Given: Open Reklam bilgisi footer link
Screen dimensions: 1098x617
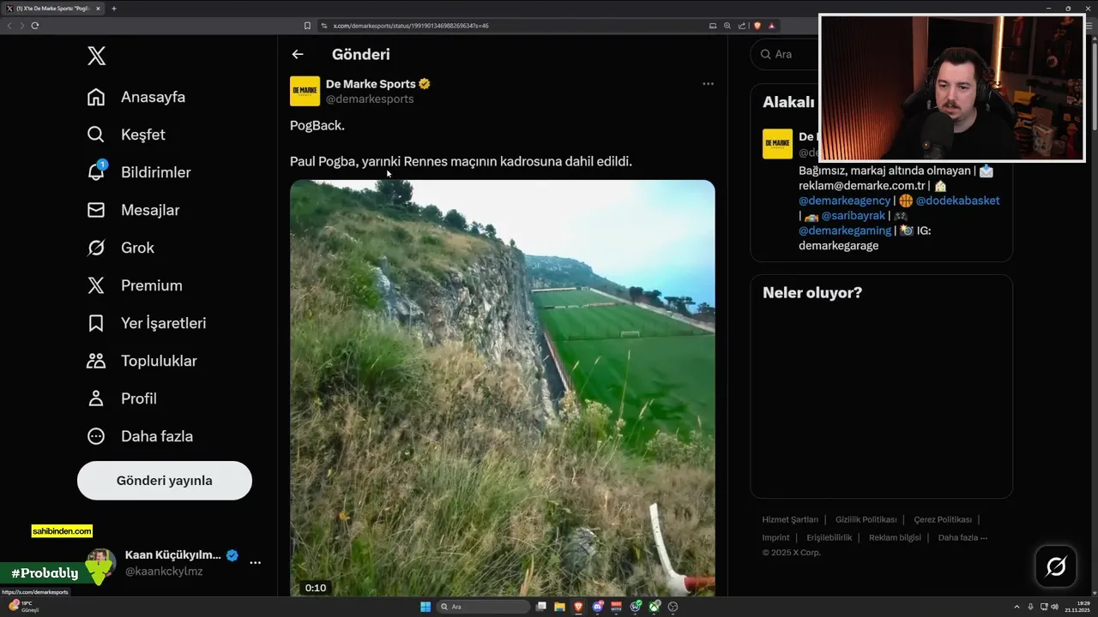Looking at the screenshot, I should [x=895, y=537].
